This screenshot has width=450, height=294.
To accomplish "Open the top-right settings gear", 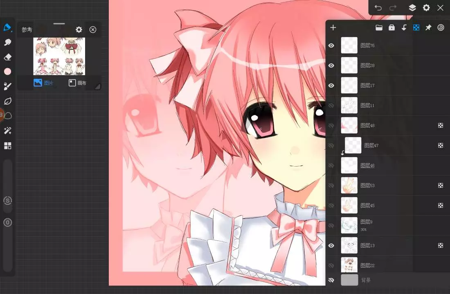I will click(x=426, y=8).
